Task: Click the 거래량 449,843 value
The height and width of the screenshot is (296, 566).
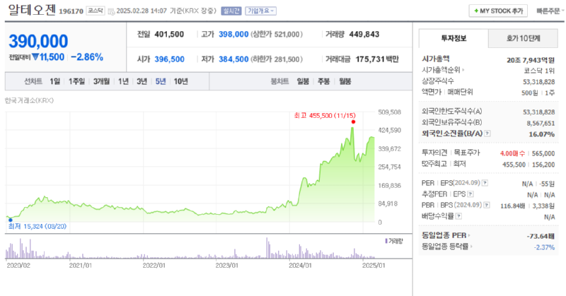Action: coord(364,34)
